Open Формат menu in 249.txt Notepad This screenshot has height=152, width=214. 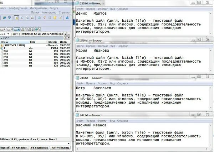pyautogui.click(x=103, y=46)
